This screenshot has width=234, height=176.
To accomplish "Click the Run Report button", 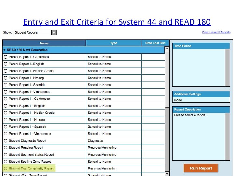I will 201,168.
